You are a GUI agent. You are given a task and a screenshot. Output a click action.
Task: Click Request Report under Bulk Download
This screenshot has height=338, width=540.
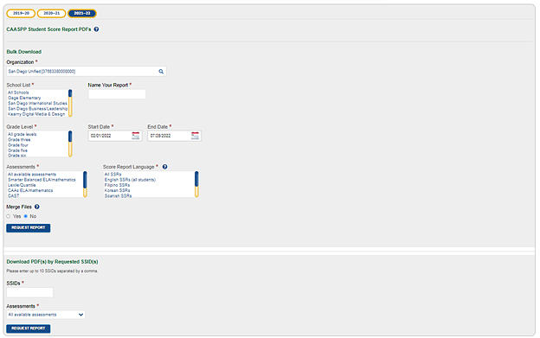tap(29, 228)
